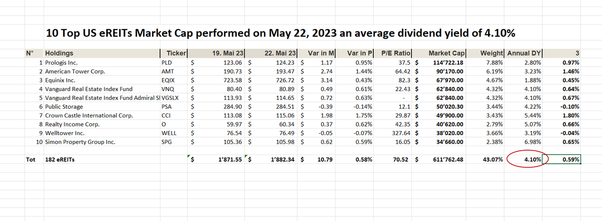Select Public Storage last-column cell -0.10%

point(562,106)
